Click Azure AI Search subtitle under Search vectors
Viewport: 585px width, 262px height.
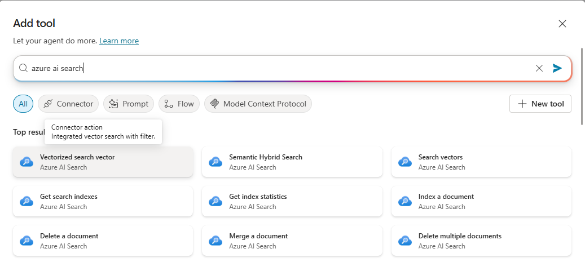point(442,167)
